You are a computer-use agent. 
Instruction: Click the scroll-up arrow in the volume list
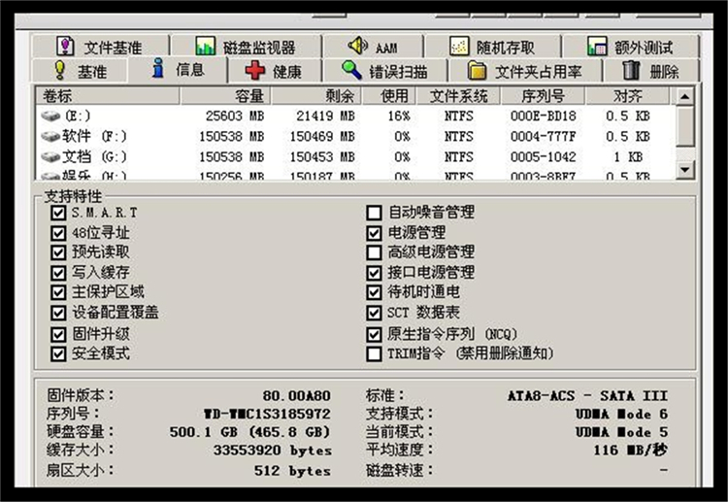tap(685, 97)
